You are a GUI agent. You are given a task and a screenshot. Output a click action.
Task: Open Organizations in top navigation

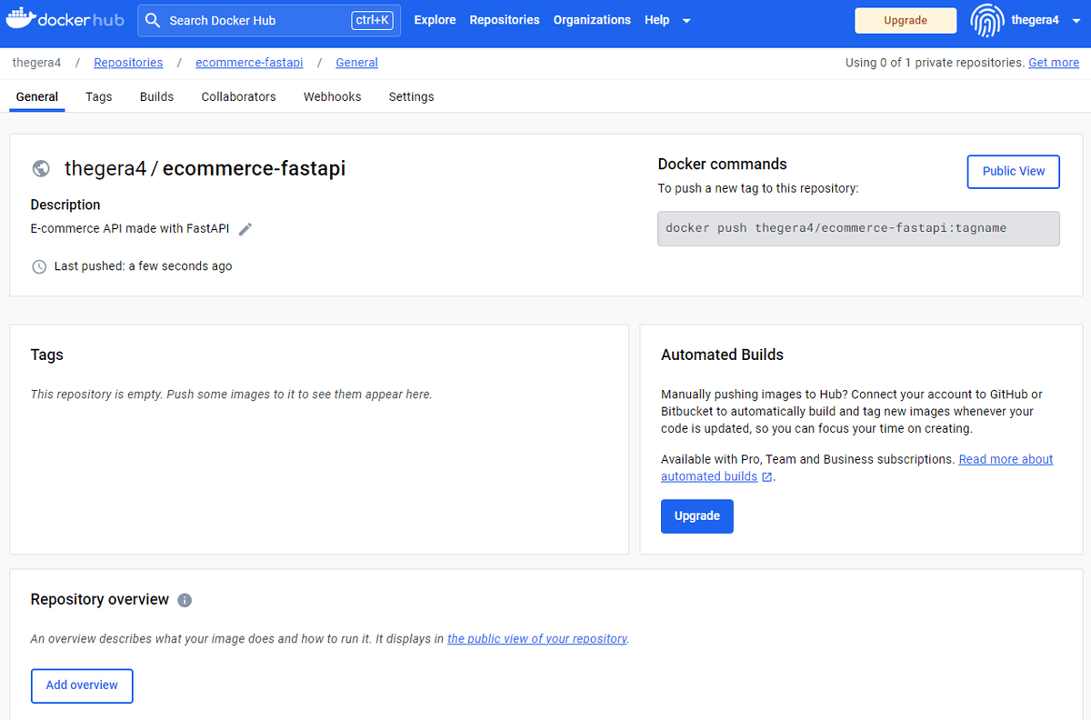coord(592,20)
